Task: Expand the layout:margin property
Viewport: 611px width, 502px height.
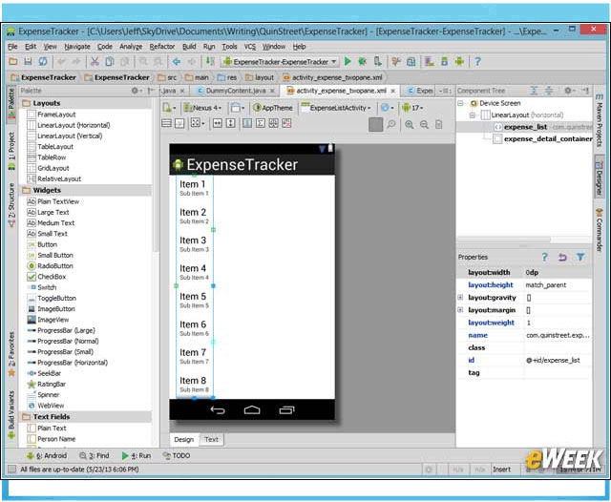Action: coord(460,309)
